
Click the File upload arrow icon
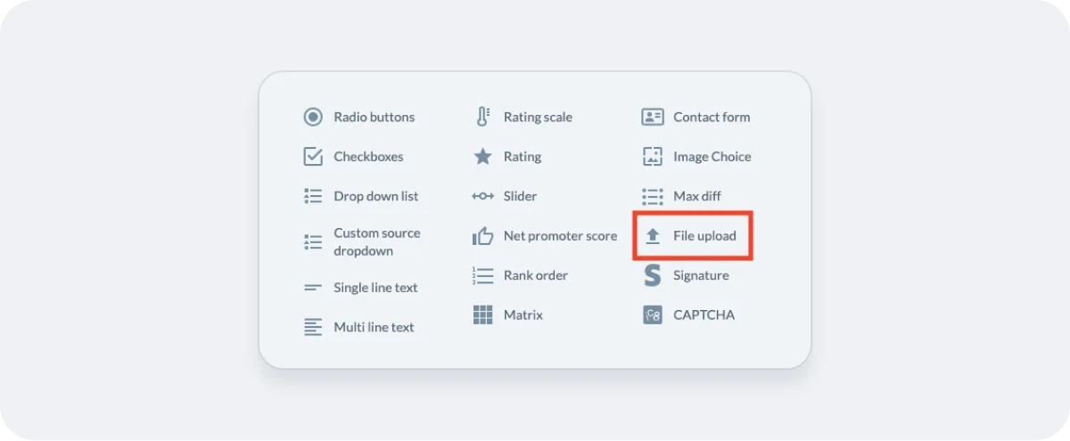653,236
